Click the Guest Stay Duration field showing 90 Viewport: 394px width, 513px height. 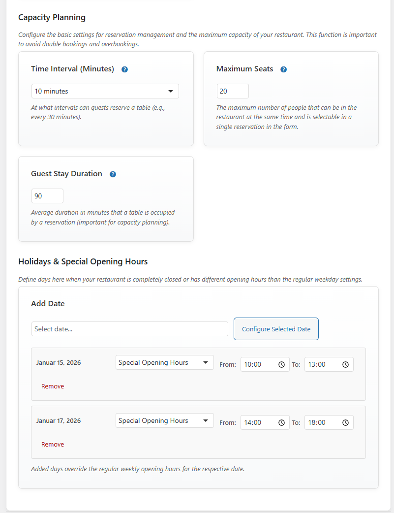click(47, 195)
